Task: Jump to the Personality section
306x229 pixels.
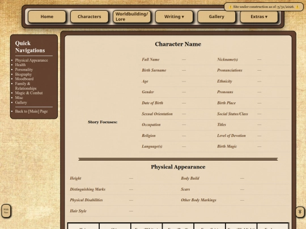Action: click(24, 70)
